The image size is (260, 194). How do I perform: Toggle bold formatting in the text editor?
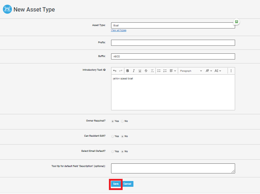(127, 71)
